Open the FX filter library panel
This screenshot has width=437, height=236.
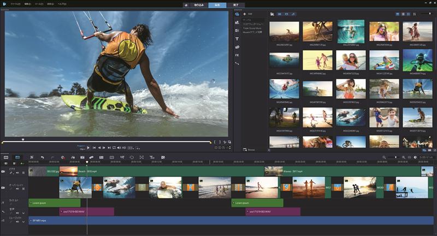click(237, 55)
